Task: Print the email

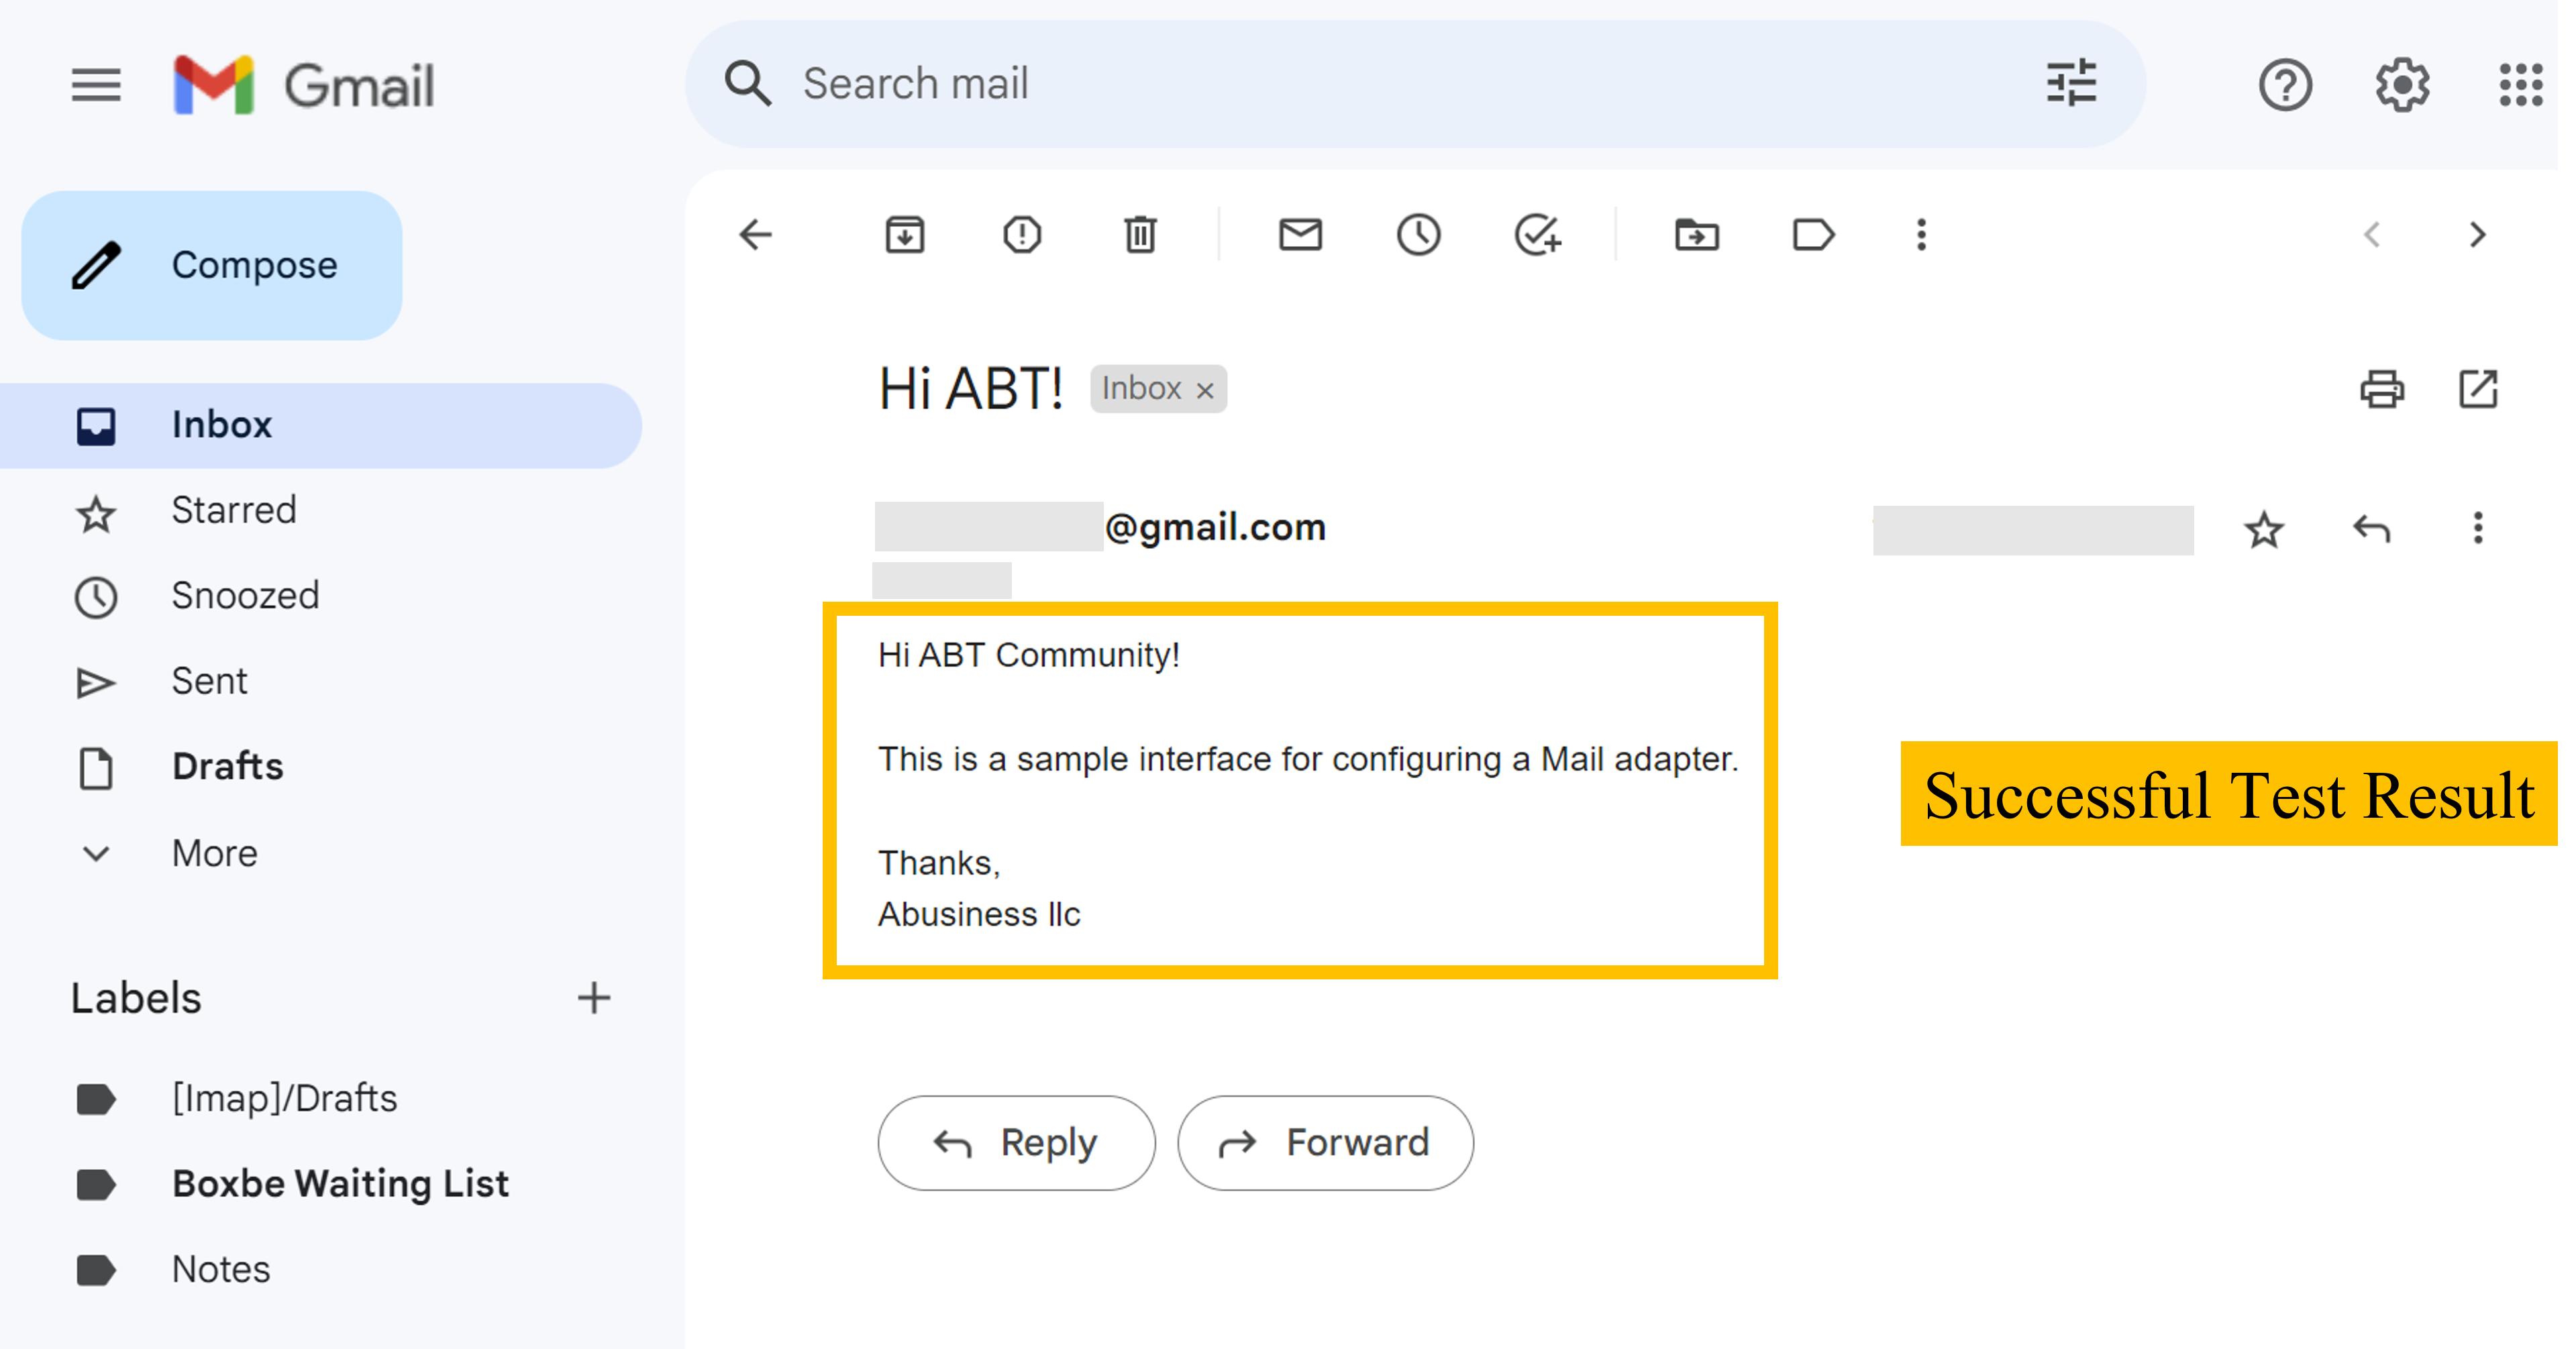Action: (2384, 390)
